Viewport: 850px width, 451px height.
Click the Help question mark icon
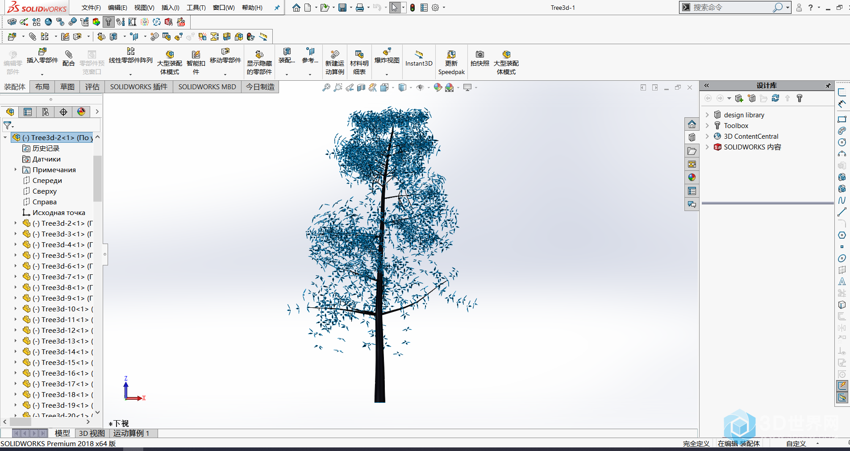click(810, 8)
